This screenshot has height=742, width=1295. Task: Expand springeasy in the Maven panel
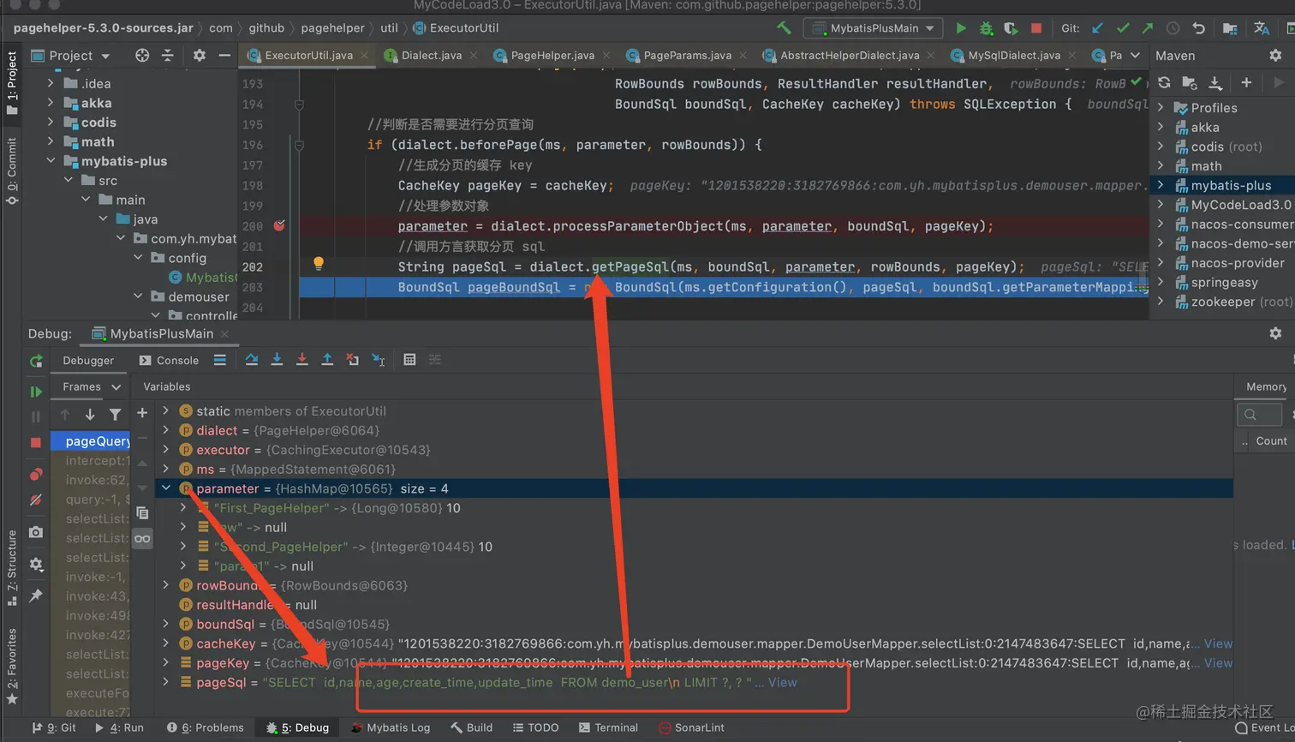click(1161, 283)
